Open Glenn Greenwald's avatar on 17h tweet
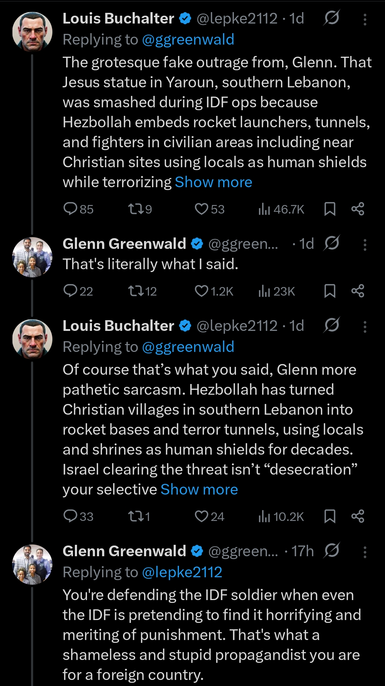385x686 pixels. pos(32,564)
